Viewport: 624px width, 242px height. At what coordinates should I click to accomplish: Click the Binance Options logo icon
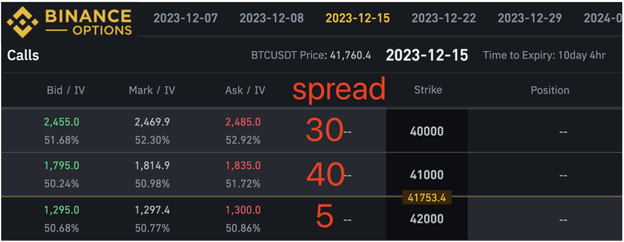(x=23, y=22)
